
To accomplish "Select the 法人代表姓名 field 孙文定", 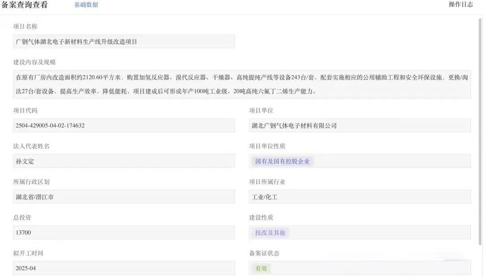I will (x=124, y=161).
